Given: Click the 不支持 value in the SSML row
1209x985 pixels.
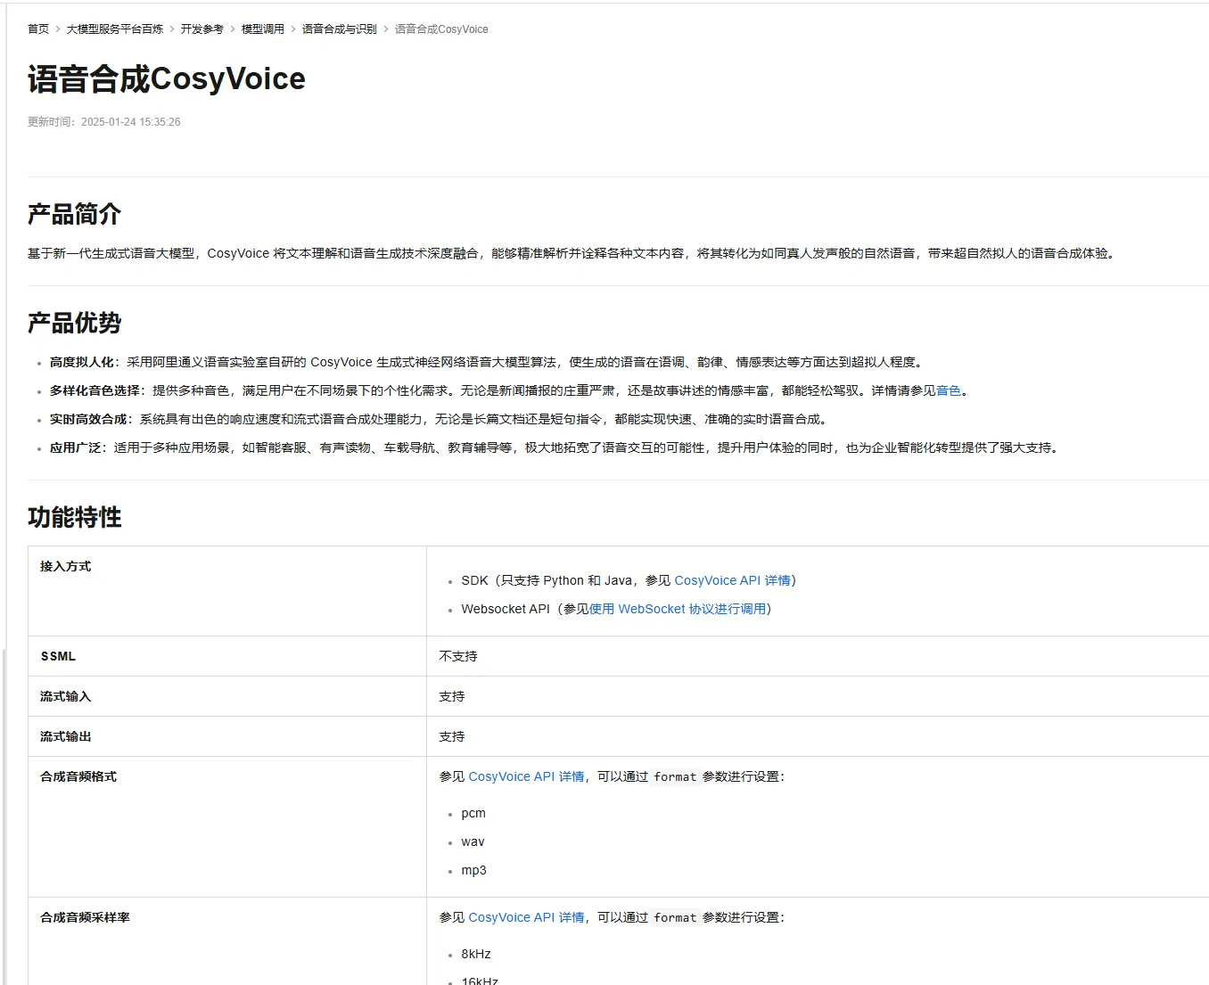Looking at the screenshot, I should pos(458,656).
